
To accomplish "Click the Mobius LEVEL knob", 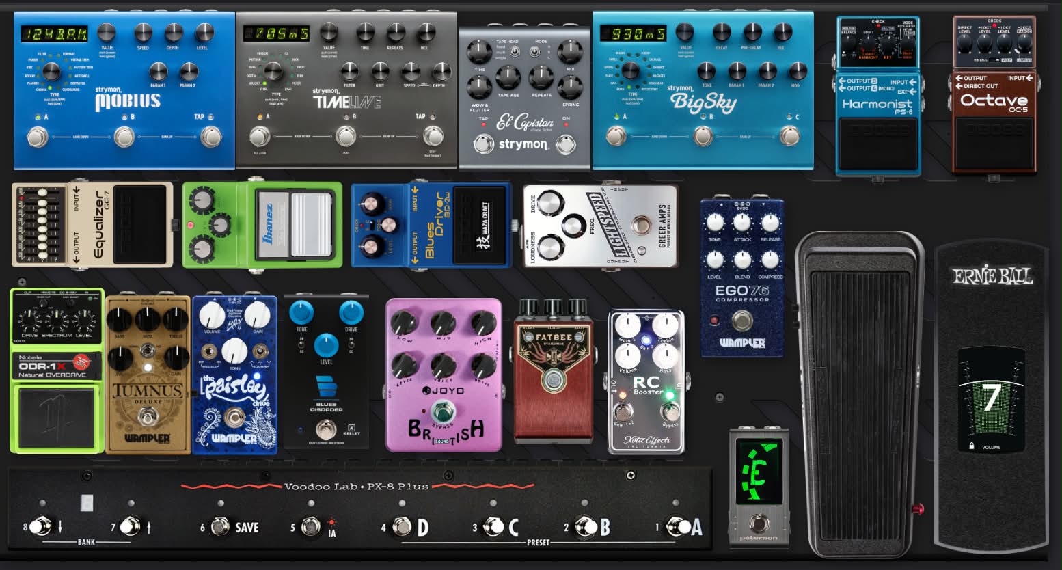I will 203,32.
